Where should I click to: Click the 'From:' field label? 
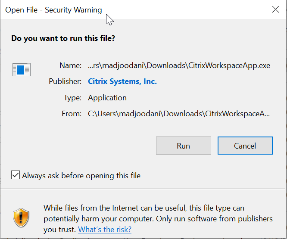click(x=72, y=114)
